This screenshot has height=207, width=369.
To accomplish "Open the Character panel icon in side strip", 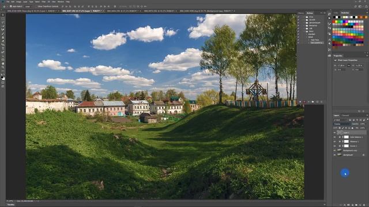I will pyautogui.click(x=329, y=39).
